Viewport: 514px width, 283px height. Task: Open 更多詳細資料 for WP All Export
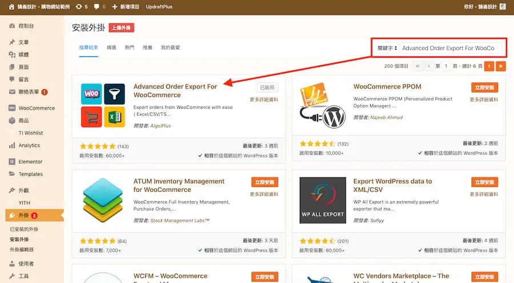tap(484, 194)
